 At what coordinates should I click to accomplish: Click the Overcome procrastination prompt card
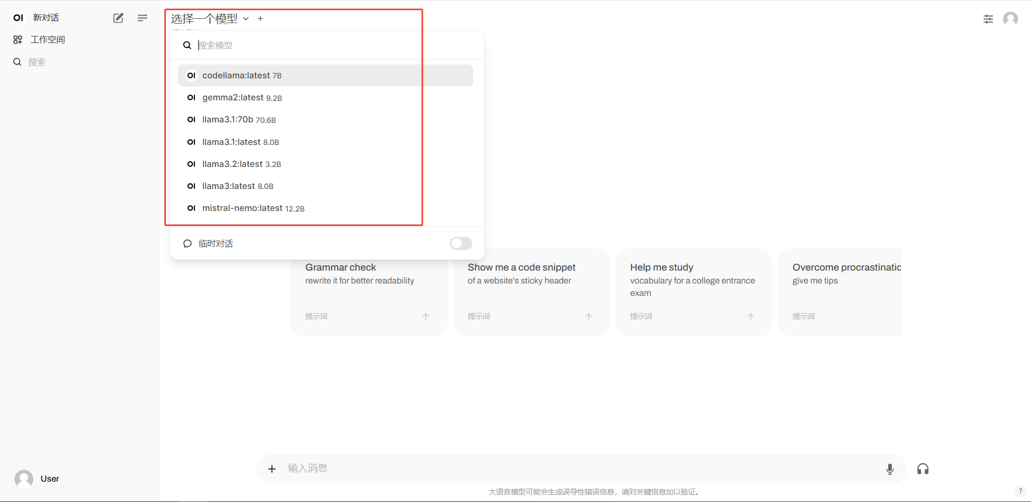(x=840, y=292)
